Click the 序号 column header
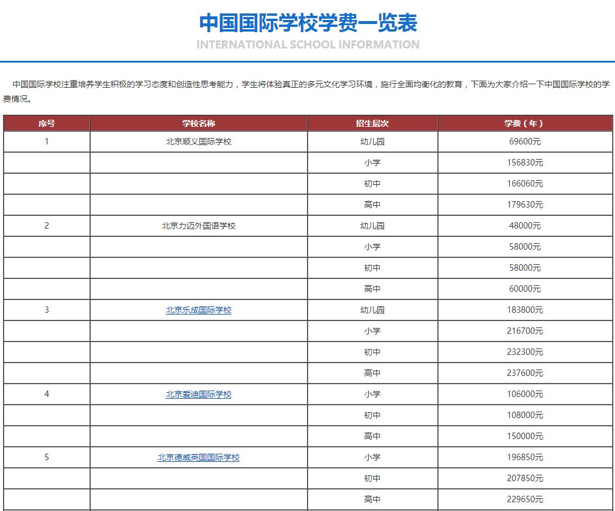 tap(47, 123)
